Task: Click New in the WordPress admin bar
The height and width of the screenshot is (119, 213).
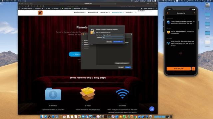Action: [48, 9]
